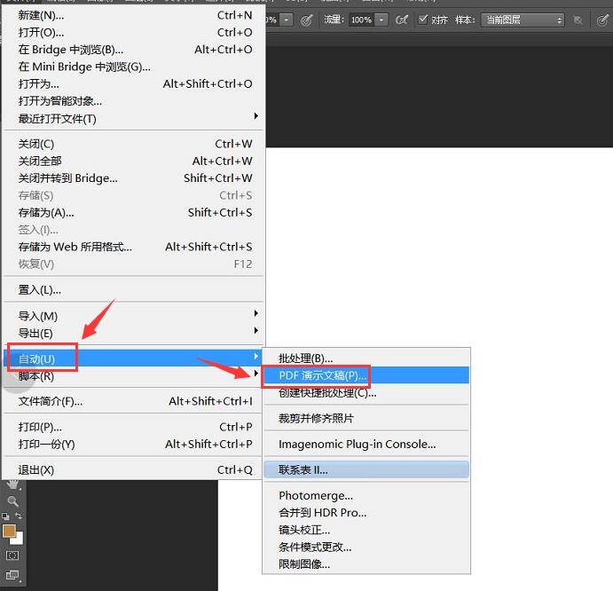Toggle the 对齐 (Aligned) checkbox
This screenshot has width=613, height=591.
tap(423, 20)
